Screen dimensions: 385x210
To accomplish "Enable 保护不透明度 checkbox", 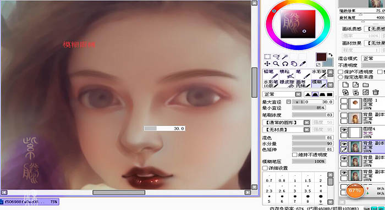I will [340, 71].
